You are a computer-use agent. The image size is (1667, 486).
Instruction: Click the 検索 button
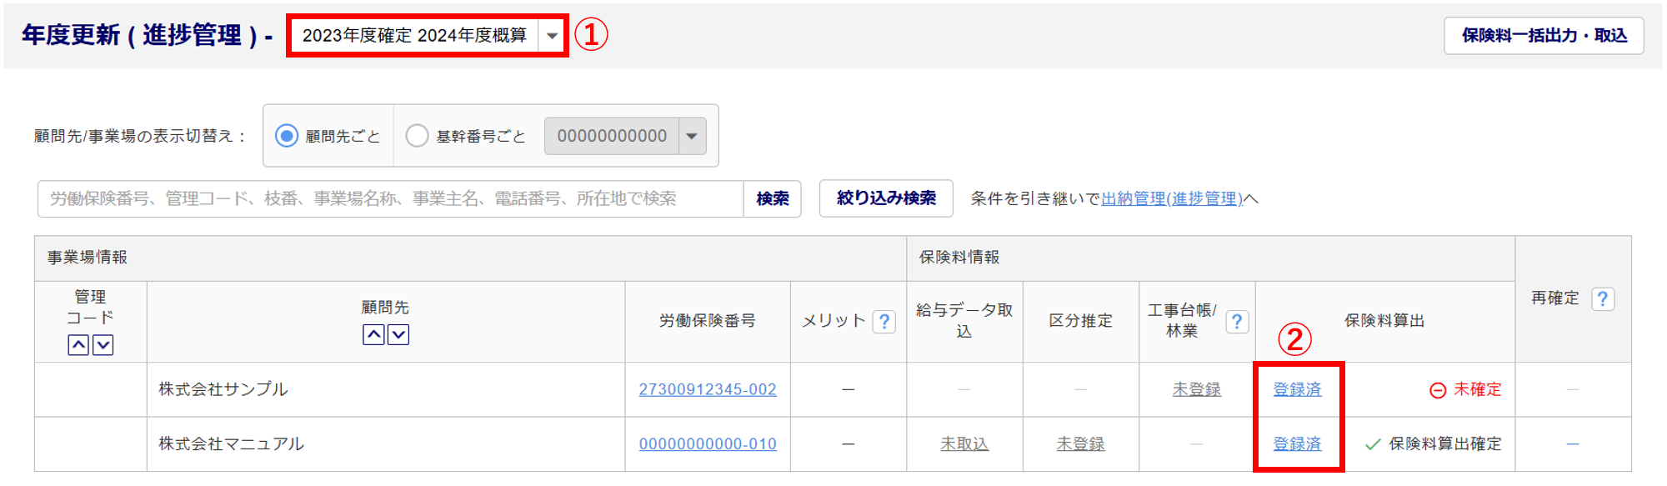[x=772, y=198]
